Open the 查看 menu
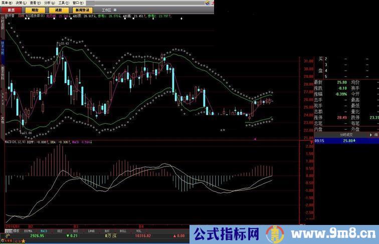The width and height of the screenshot is (379, 244). click(x=34, y=2)
